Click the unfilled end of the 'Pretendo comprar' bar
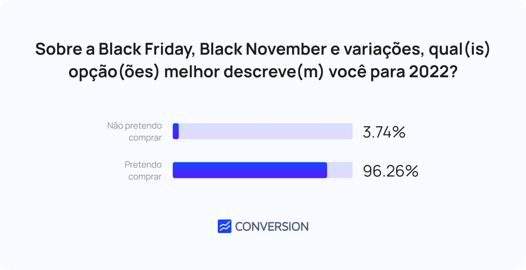Image resolution: width=526 pixels, height=270 pixels. pos(340,170)
